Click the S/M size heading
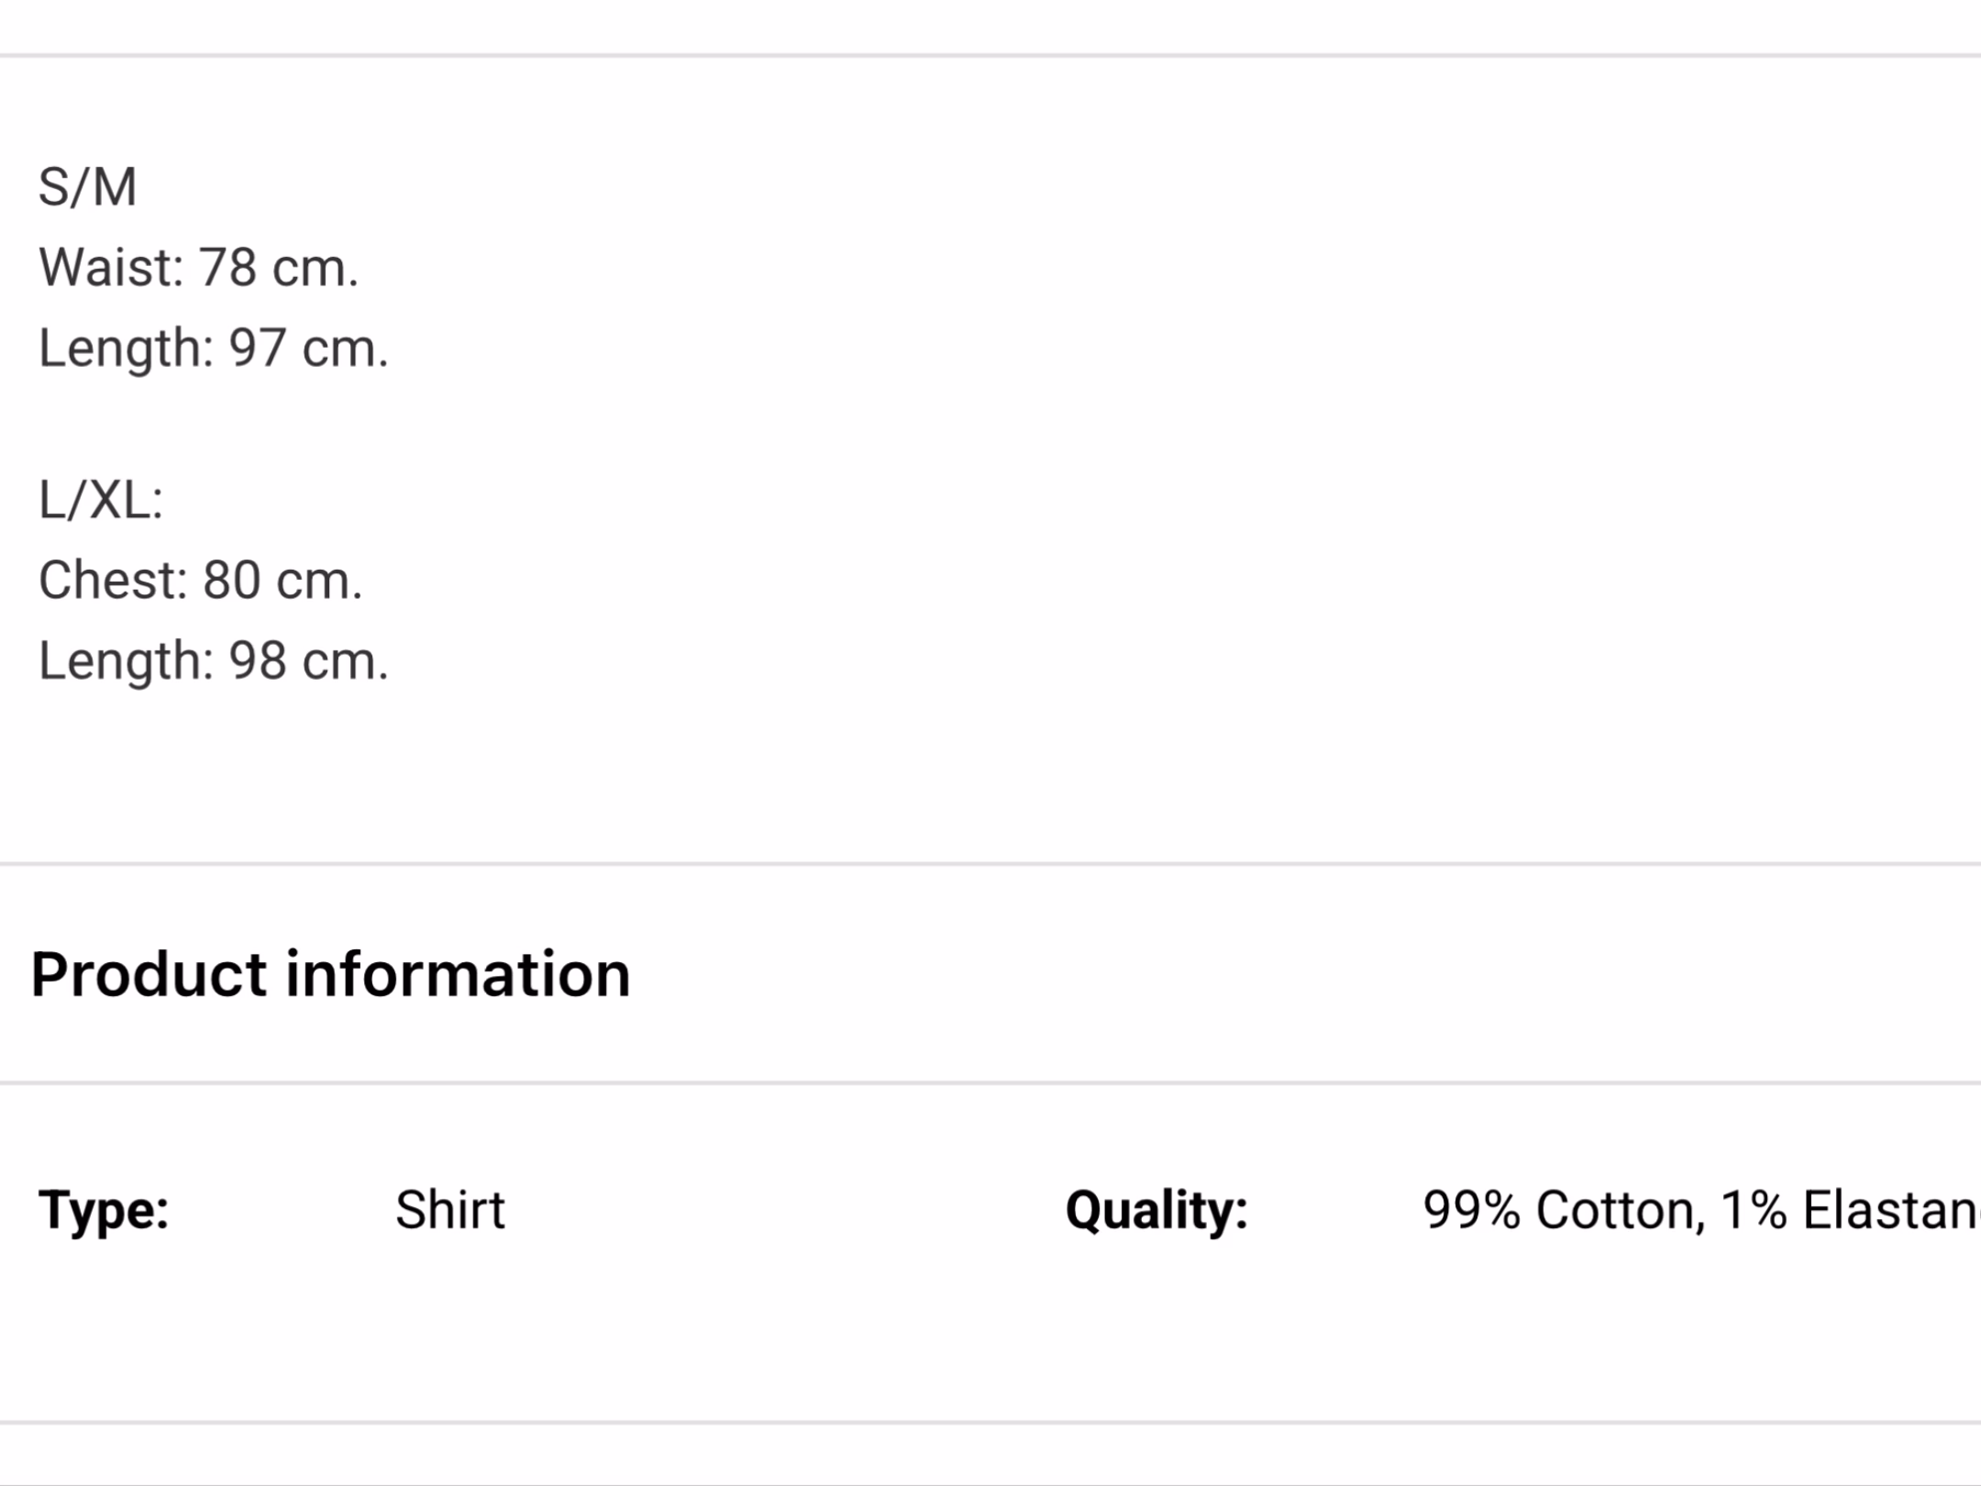1981x1486 pixels. (87, 188)
